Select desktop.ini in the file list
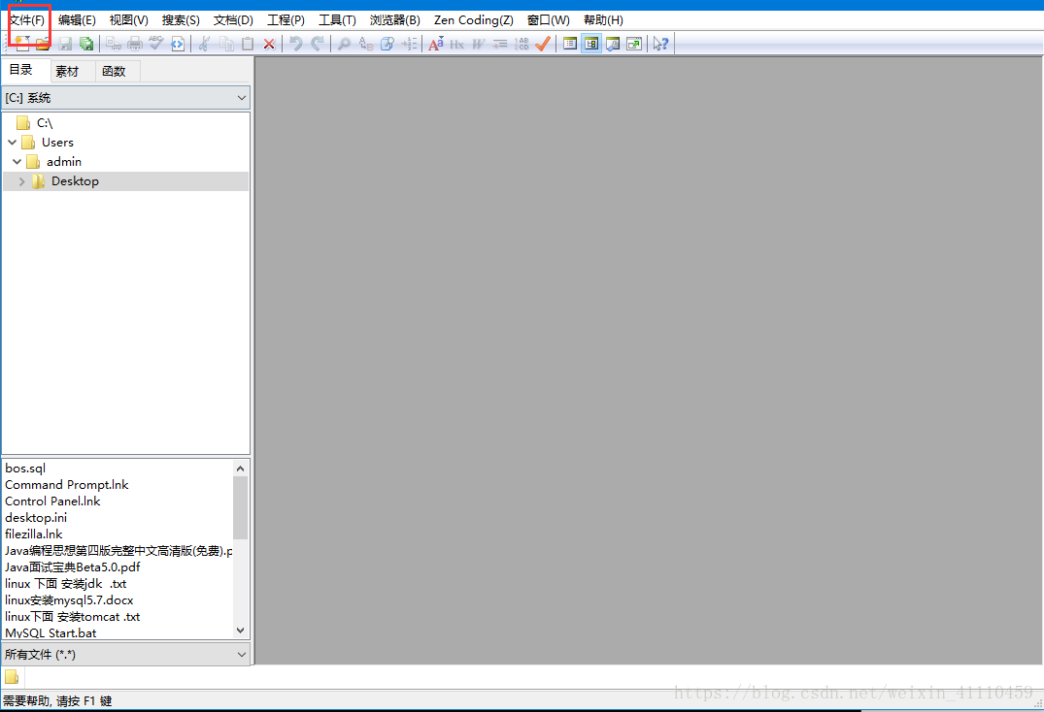This screenshot has width=1044, height=712. pos(36,517)
